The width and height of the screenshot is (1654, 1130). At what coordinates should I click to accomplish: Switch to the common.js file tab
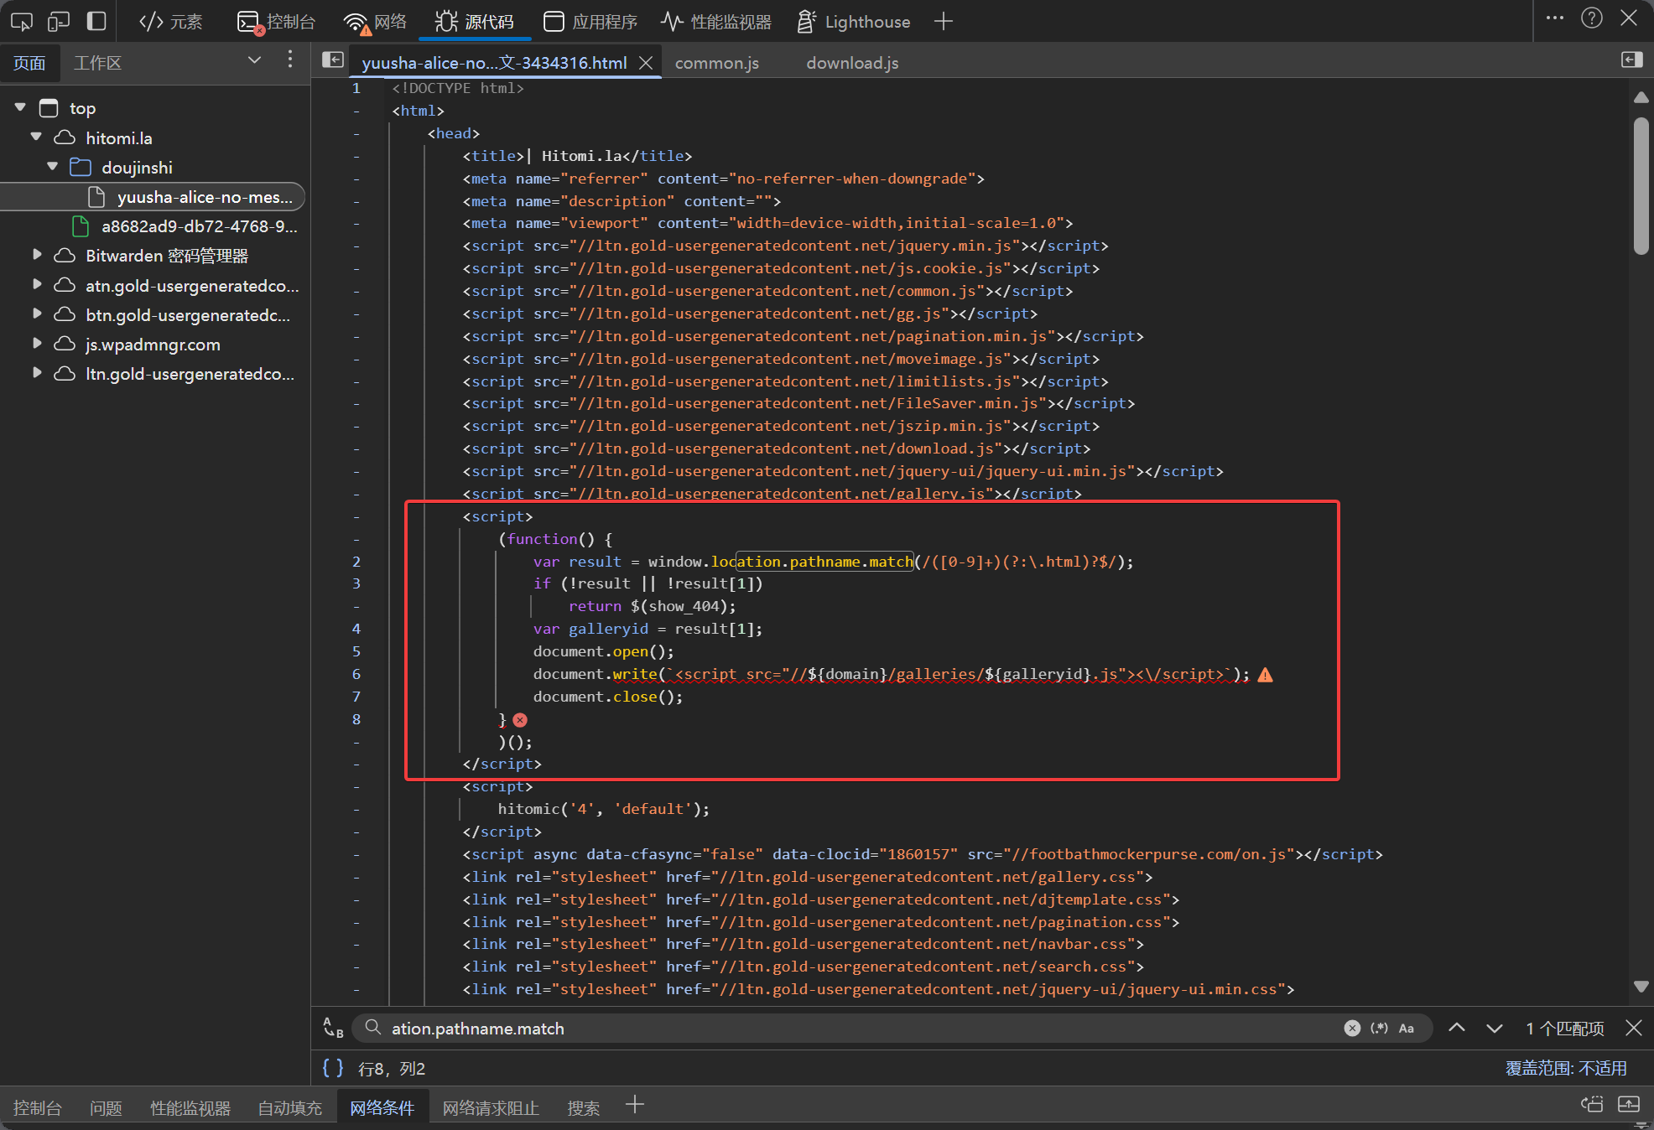(x=717, y=63)
